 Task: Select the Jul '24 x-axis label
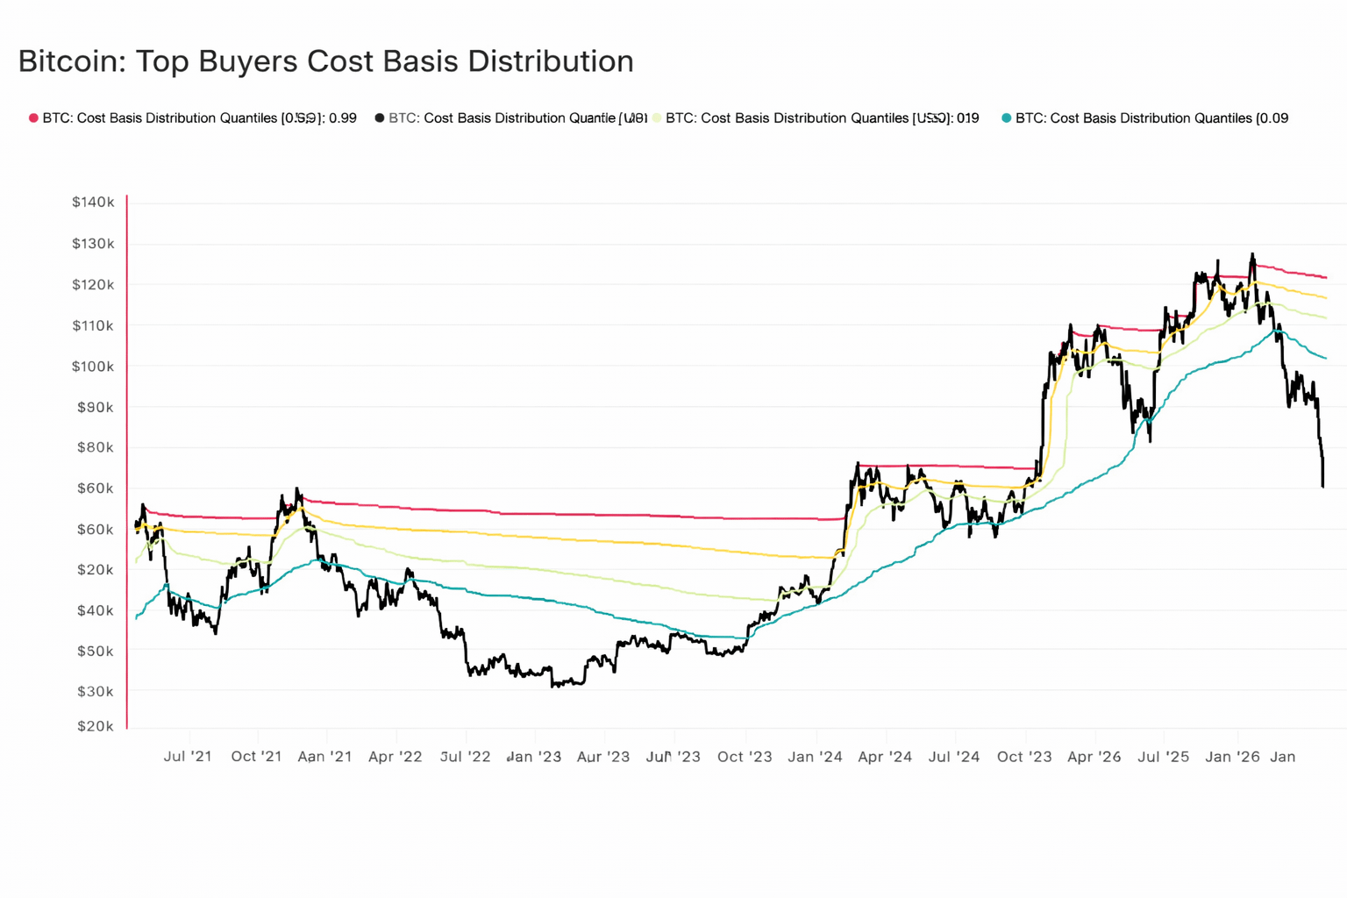tap(954, 756)
